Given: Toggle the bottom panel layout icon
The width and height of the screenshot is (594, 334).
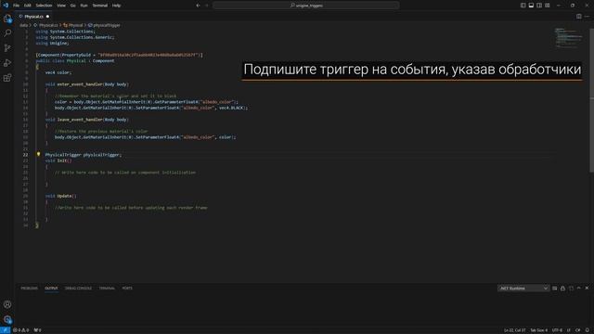Looking at the screenshot, I should point(531,6).
